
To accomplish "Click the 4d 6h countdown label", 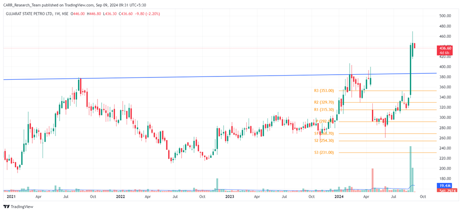I will [444, 53].
